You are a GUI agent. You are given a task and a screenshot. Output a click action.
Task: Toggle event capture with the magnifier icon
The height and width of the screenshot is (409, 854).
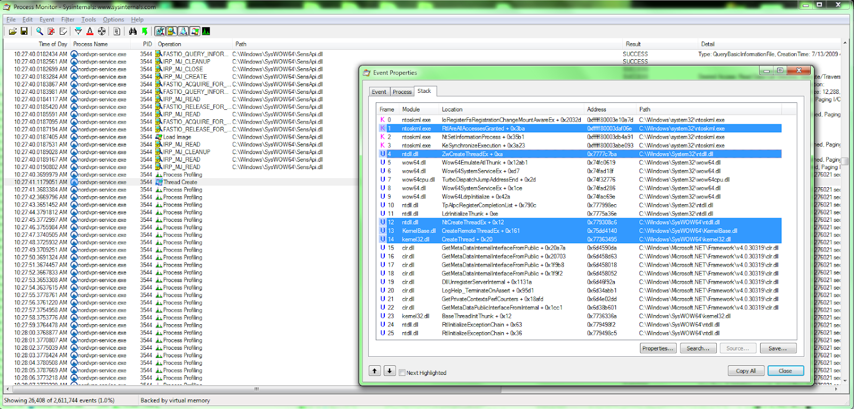(x=39, y=31)
